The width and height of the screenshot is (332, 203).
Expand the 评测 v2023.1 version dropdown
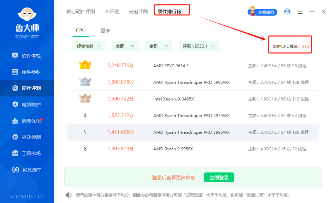(199, 46)
